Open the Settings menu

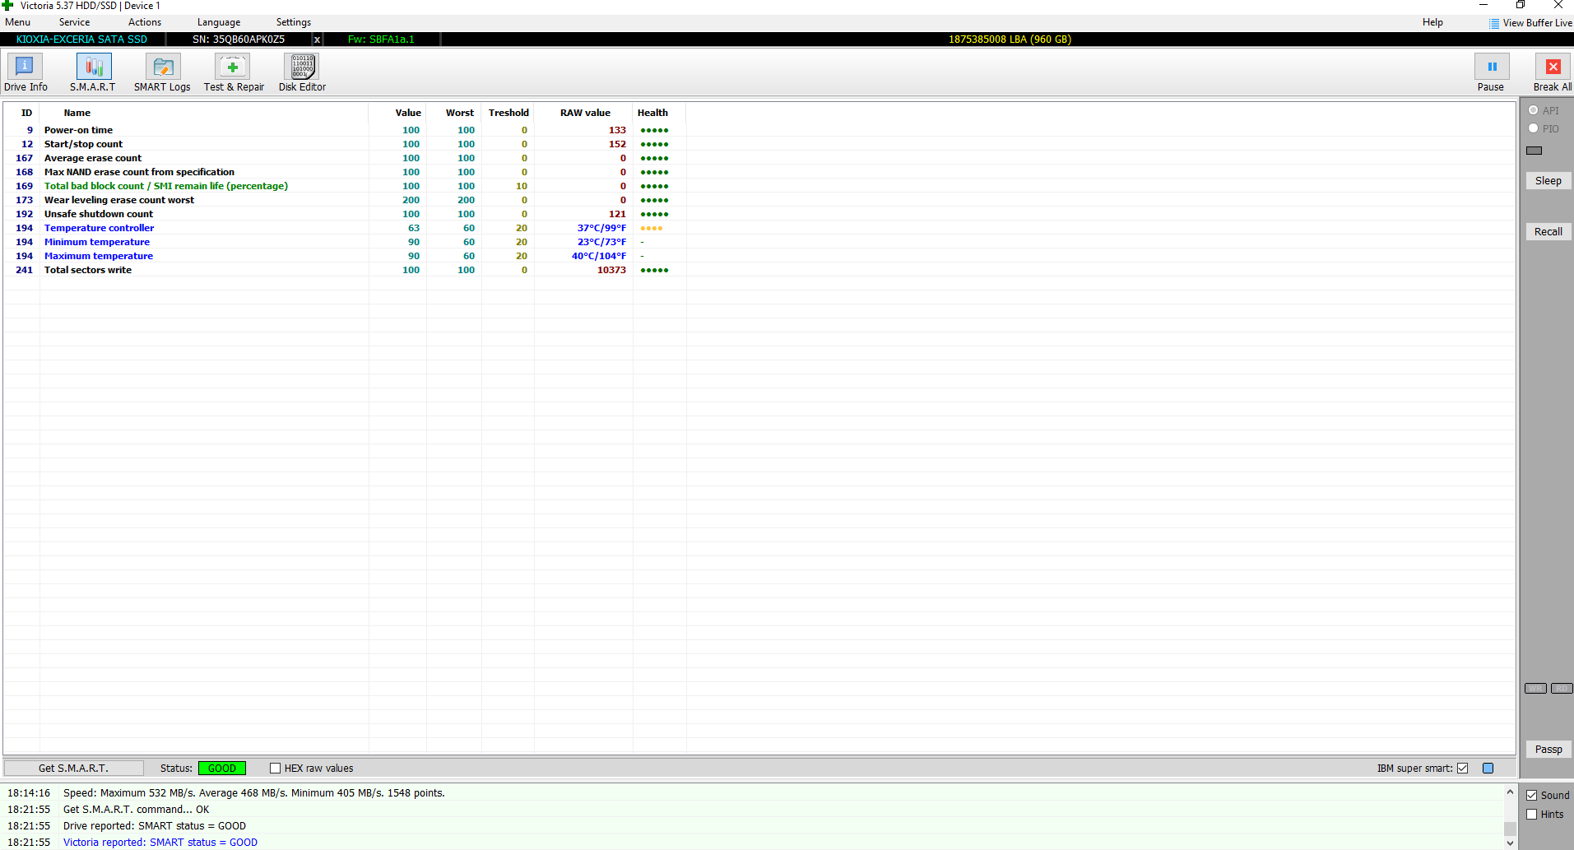pyautogui.click(x=294, y=22)
